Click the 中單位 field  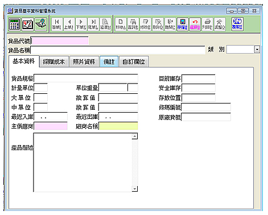click(41, 107)
